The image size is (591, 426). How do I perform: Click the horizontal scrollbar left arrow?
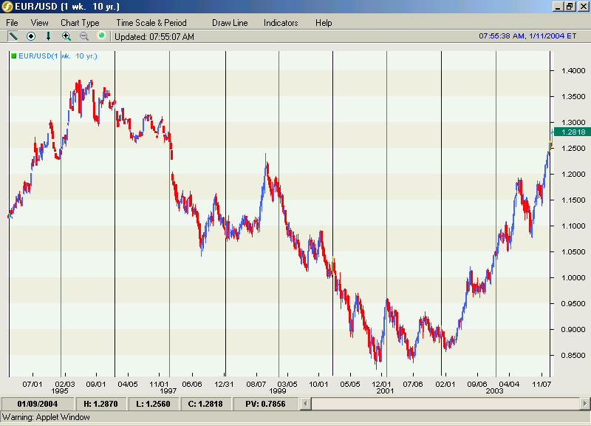point(305,404)
